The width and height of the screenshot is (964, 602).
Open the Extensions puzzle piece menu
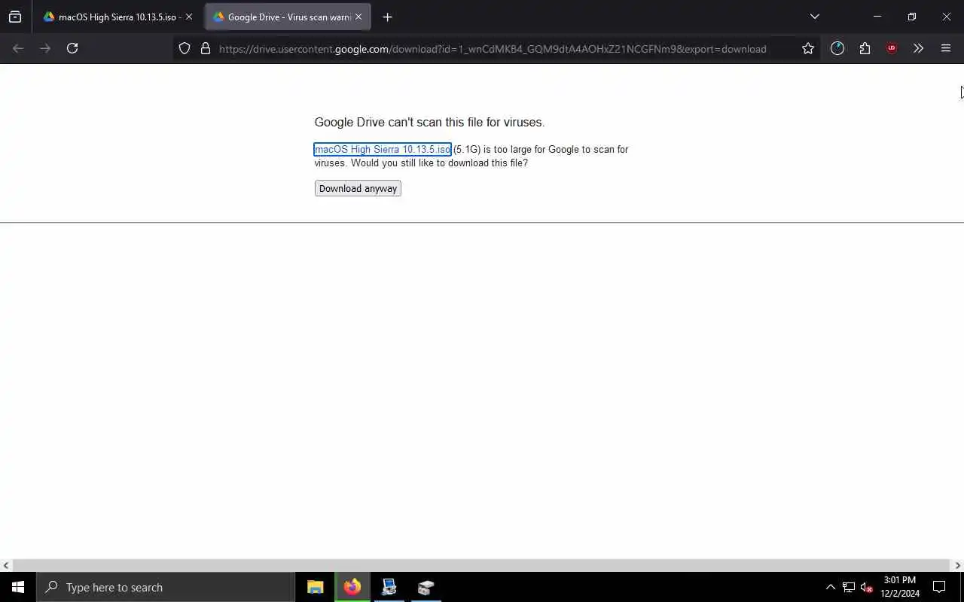tap(865, 48)
